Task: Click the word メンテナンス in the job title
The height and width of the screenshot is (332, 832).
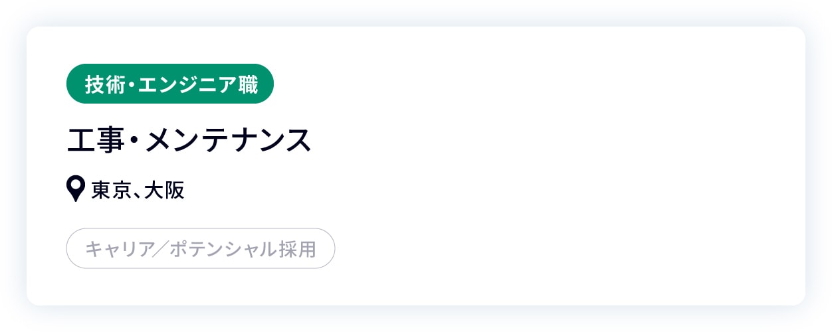Action: 228,141
